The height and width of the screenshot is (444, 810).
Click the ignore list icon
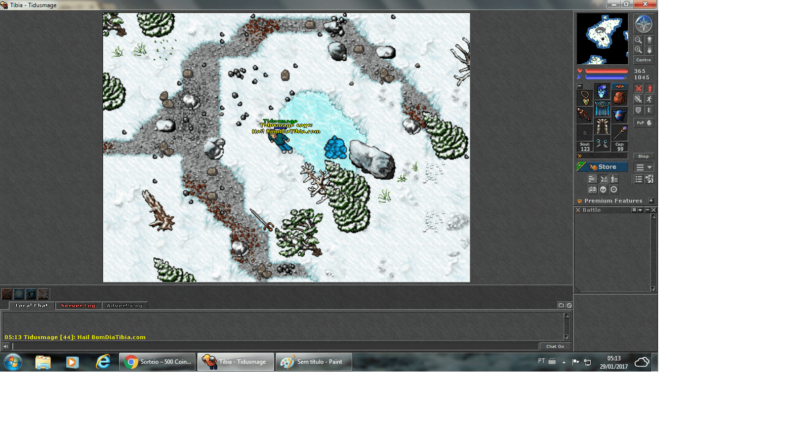coord(569,305)
